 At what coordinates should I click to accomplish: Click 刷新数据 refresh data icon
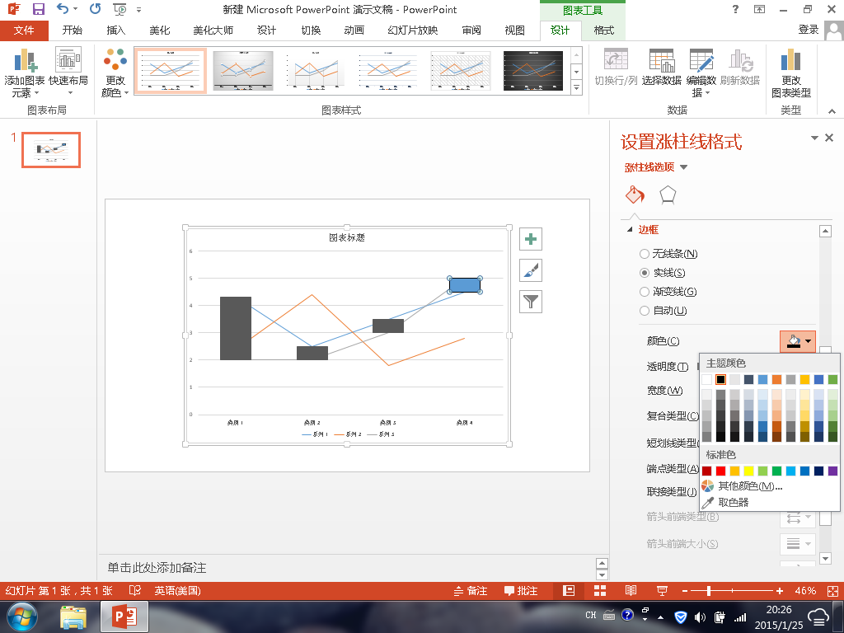pyautogui.click(x=740, y=59)
